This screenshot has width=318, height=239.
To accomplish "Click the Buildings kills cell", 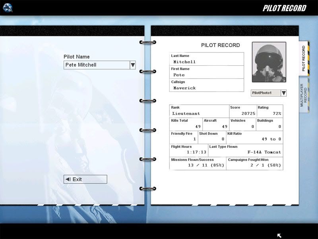I will [x=270, y=124].
